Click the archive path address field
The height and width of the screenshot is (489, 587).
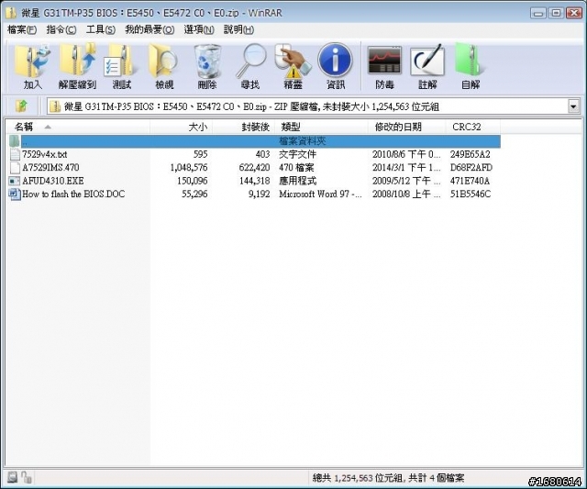tap(307, 106)
